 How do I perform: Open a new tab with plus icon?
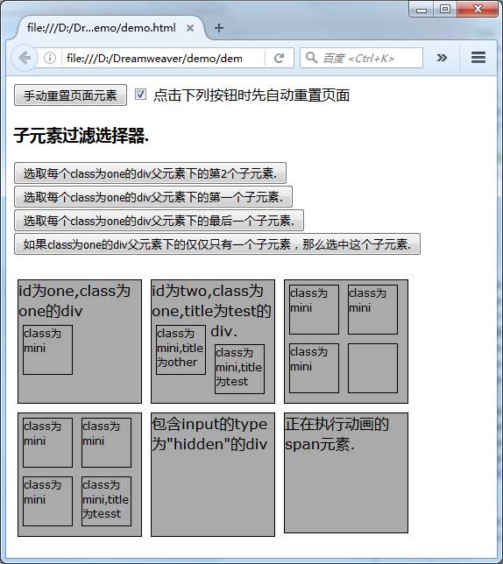(x=219, y=28)
